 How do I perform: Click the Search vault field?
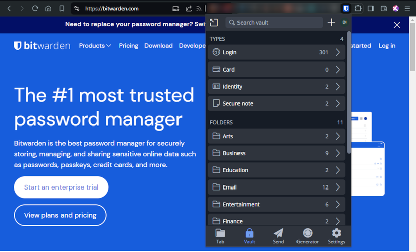click(274, 23)
